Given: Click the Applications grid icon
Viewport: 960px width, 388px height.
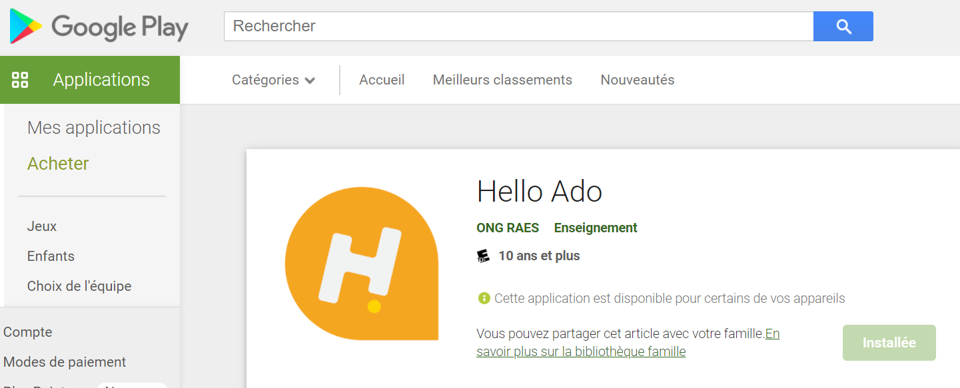Looking at the screenshot, I should 20,80.
